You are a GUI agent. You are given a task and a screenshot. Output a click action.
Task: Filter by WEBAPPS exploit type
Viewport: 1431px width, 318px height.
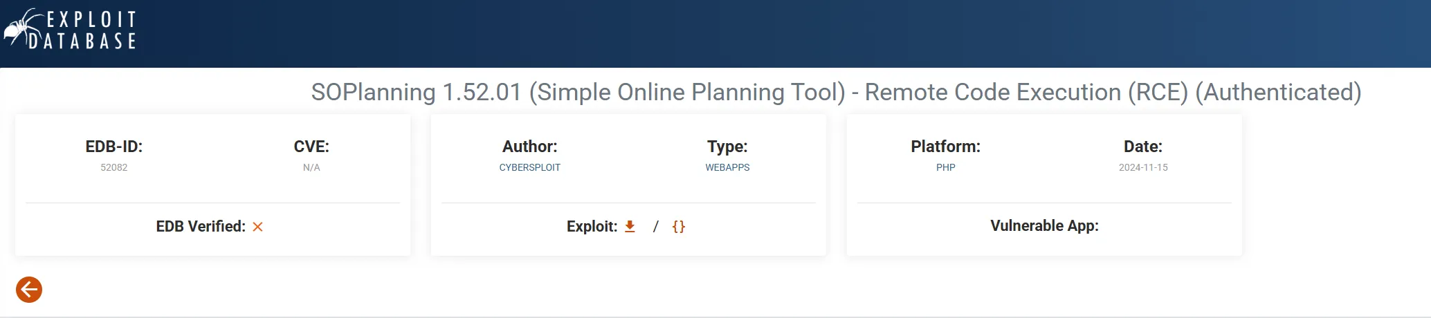[x=727, y=167]
